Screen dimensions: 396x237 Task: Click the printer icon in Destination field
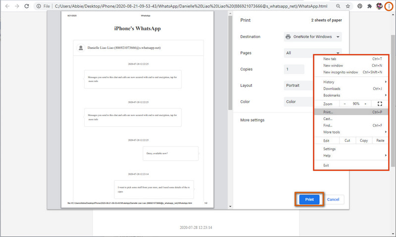click(x=288, y=37)
